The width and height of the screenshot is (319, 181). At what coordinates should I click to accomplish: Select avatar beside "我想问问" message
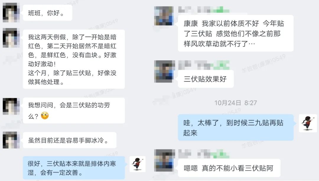(11, 107)
